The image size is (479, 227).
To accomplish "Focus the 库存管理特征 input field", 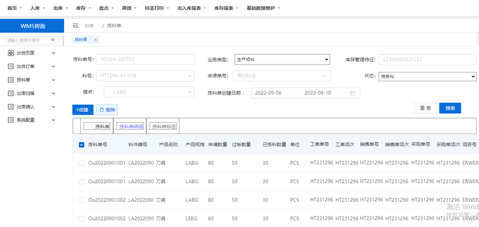I will pyautogui.click(x=428, y=59).
